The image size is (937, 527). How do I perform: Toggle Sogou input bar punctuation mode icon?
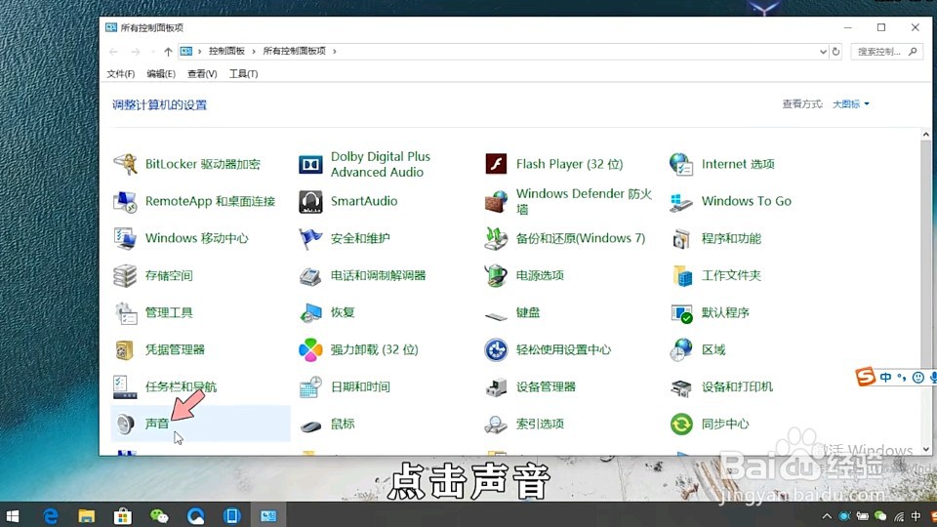coord(902,377)
